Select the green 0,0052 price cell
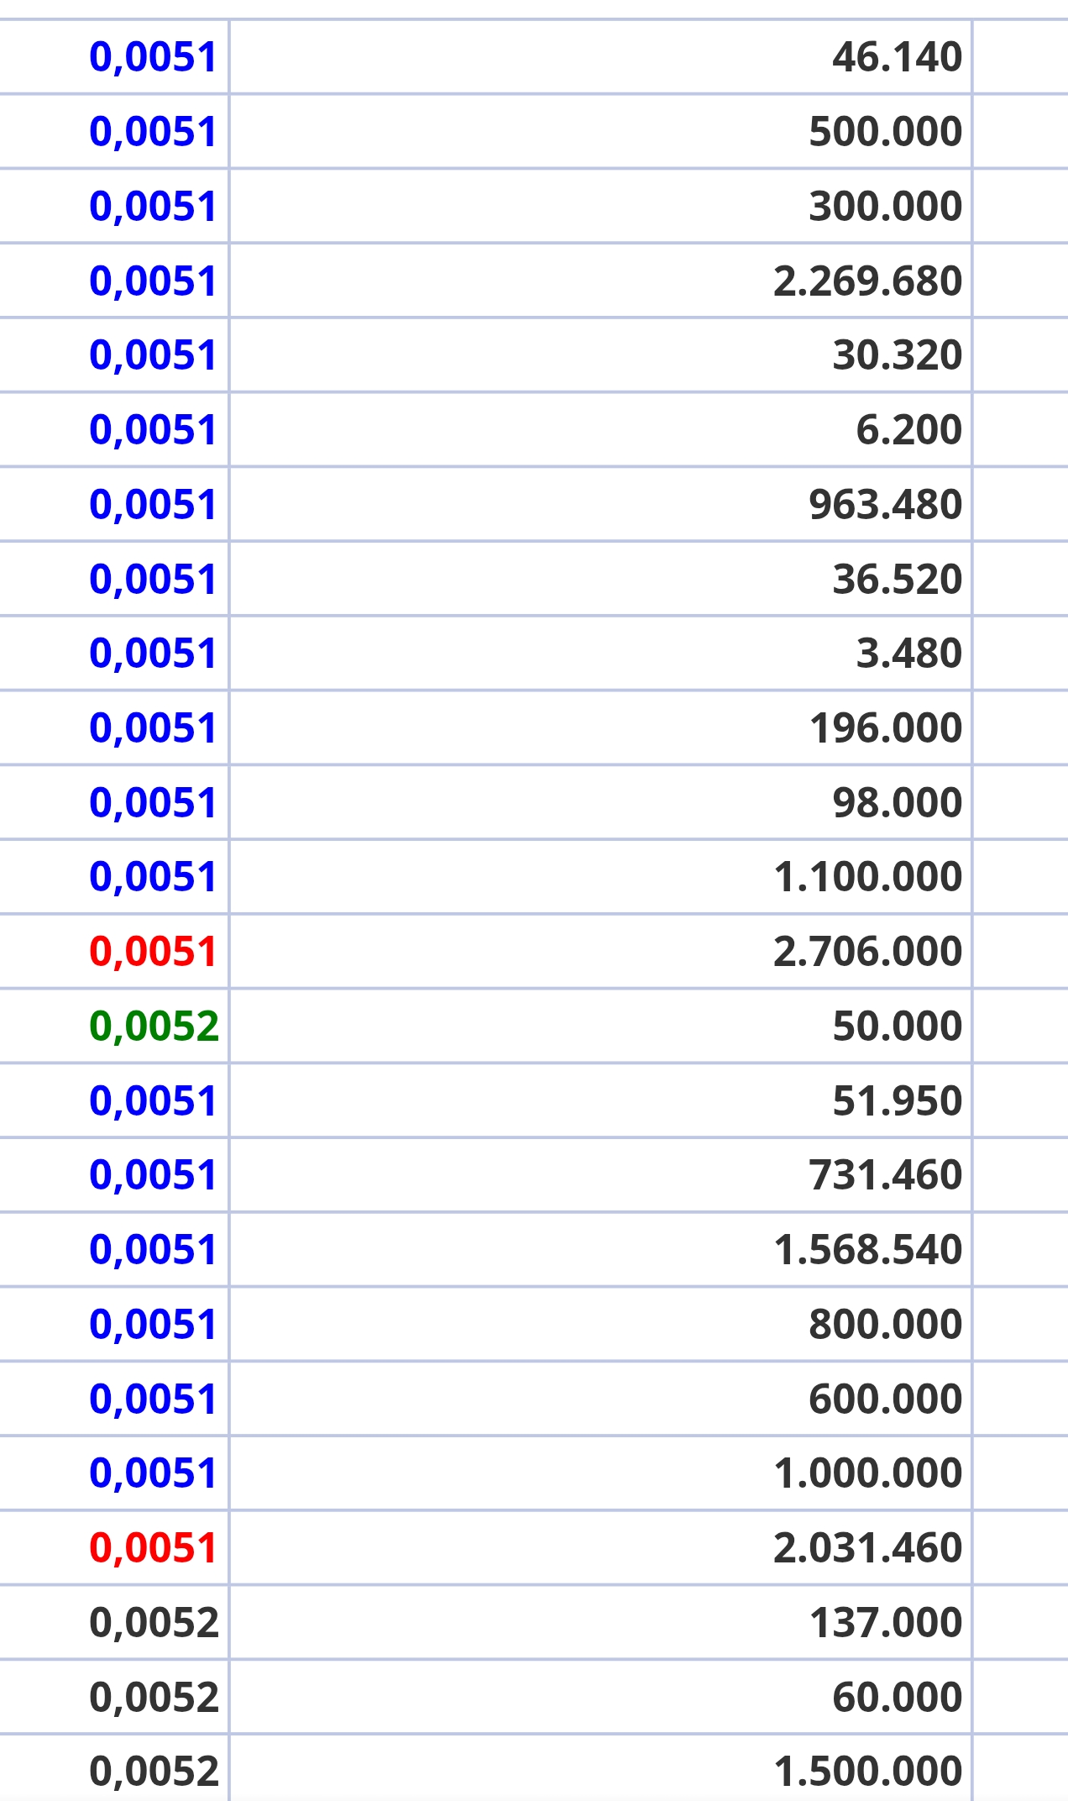This screenshot has width=1068, height=1801. click(114, 1026)
